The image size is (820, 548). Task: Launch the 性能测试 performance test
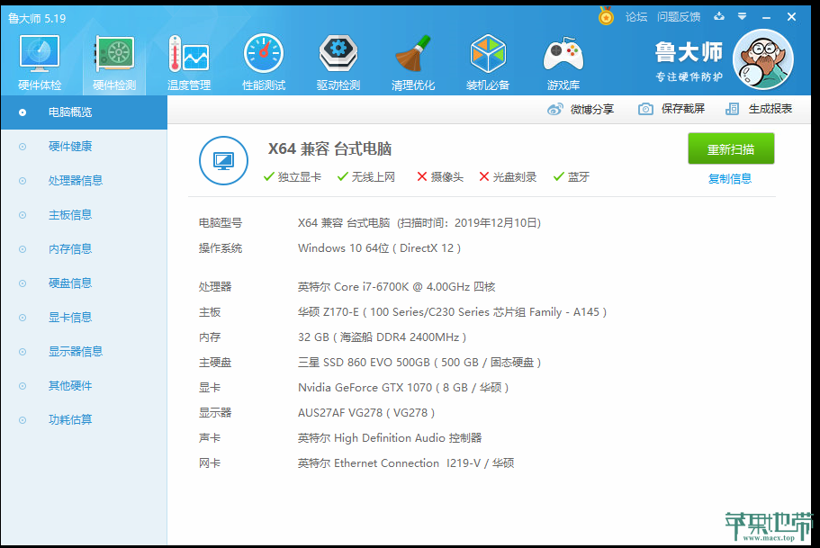coord(264,62)
